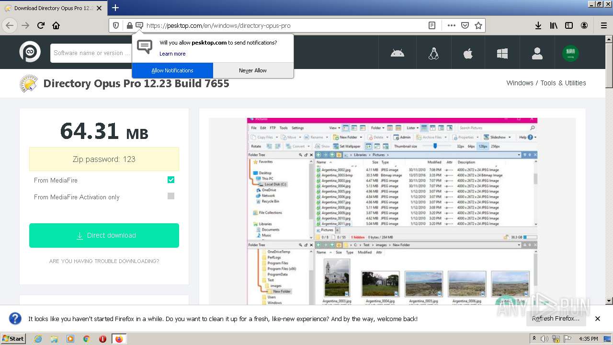This screenshot has width=613, height=345.
Task: Open the Firefox account icon
Action: tap(584, 25)
